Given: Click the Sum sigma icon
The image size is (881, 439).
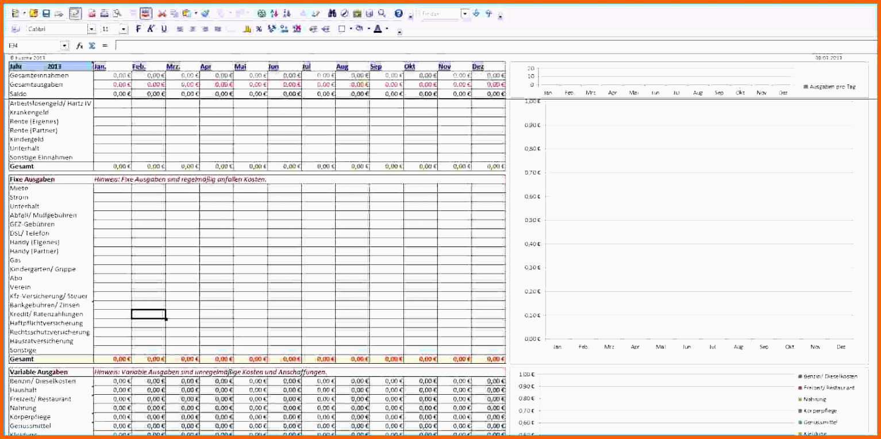Looking at the screenshot, I should (91, 45).
